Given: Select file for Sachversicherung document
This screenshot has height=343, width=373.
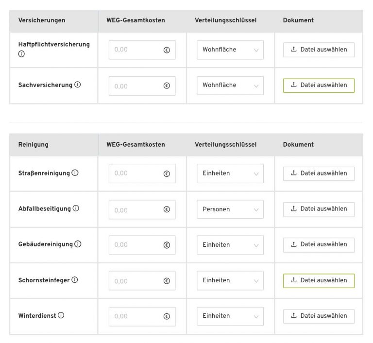Looking at the screenshot, I should (x=319, y=86).
